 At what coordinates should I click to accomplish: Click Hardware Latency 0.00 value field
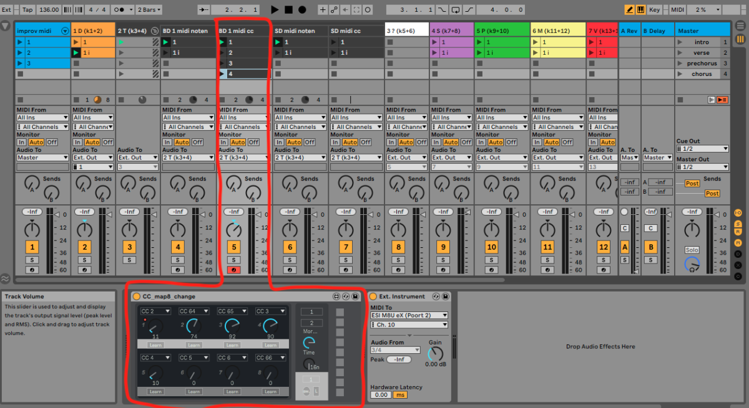coord(381,395)
